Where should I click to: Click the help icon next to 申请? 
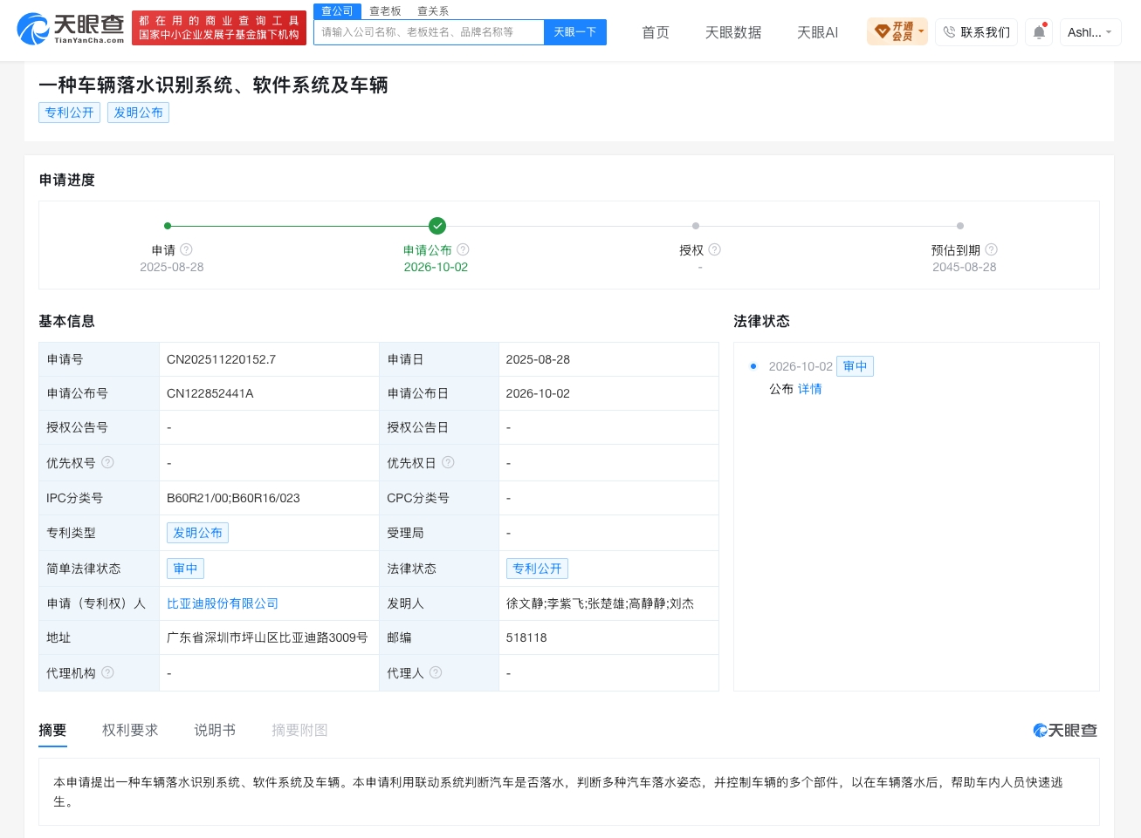coord(187,249)
